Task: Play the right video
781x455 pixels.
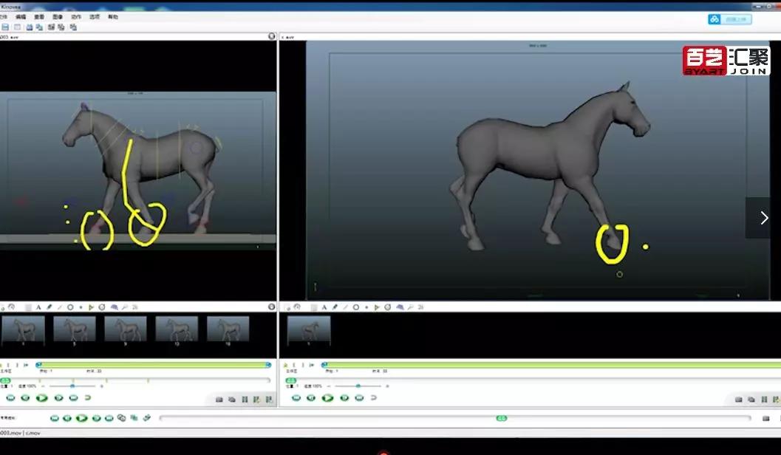Action: point(328,397)
